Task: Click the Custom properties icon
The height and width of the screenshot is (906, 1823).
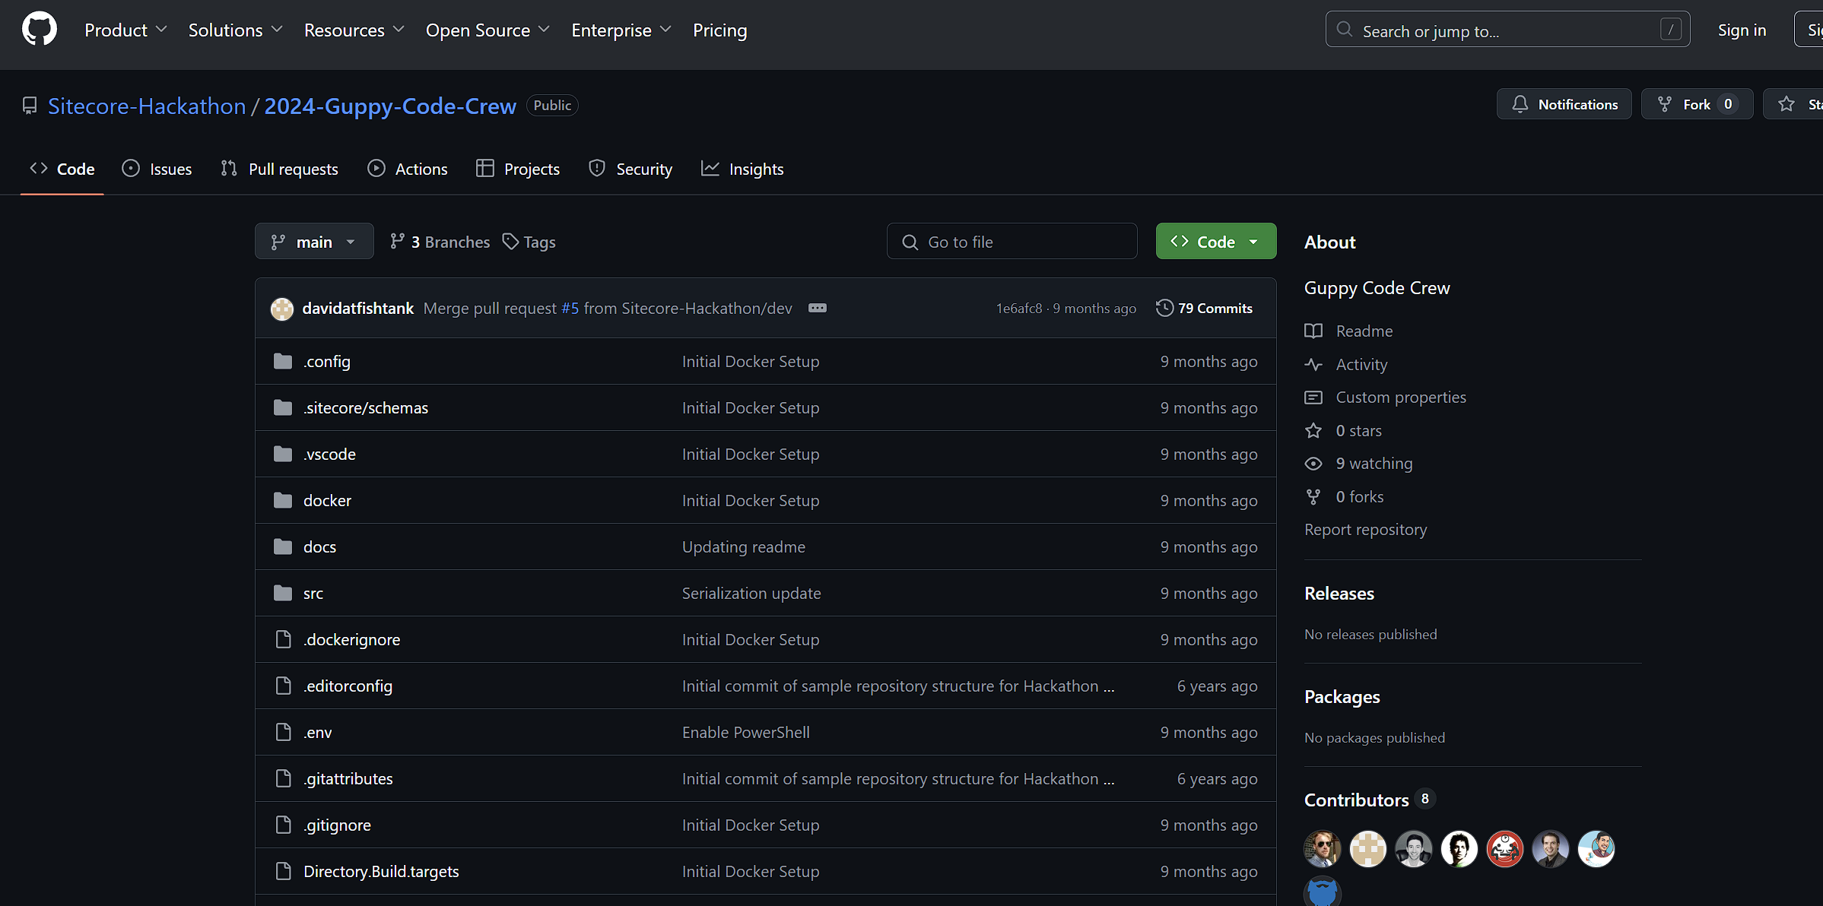Action: pyautogui.click(x=1313, y=397)
